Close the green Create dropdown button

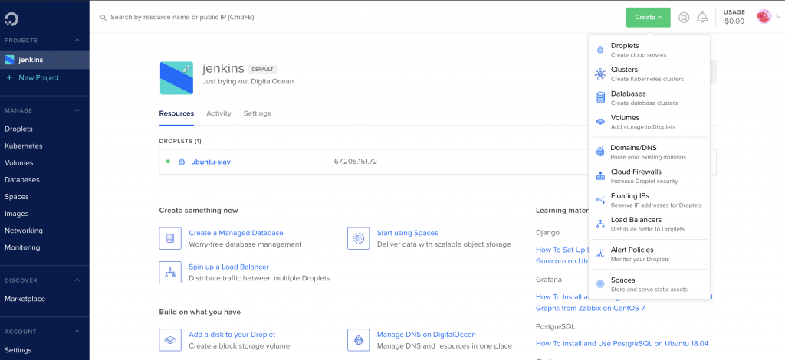tap(649, 18)
